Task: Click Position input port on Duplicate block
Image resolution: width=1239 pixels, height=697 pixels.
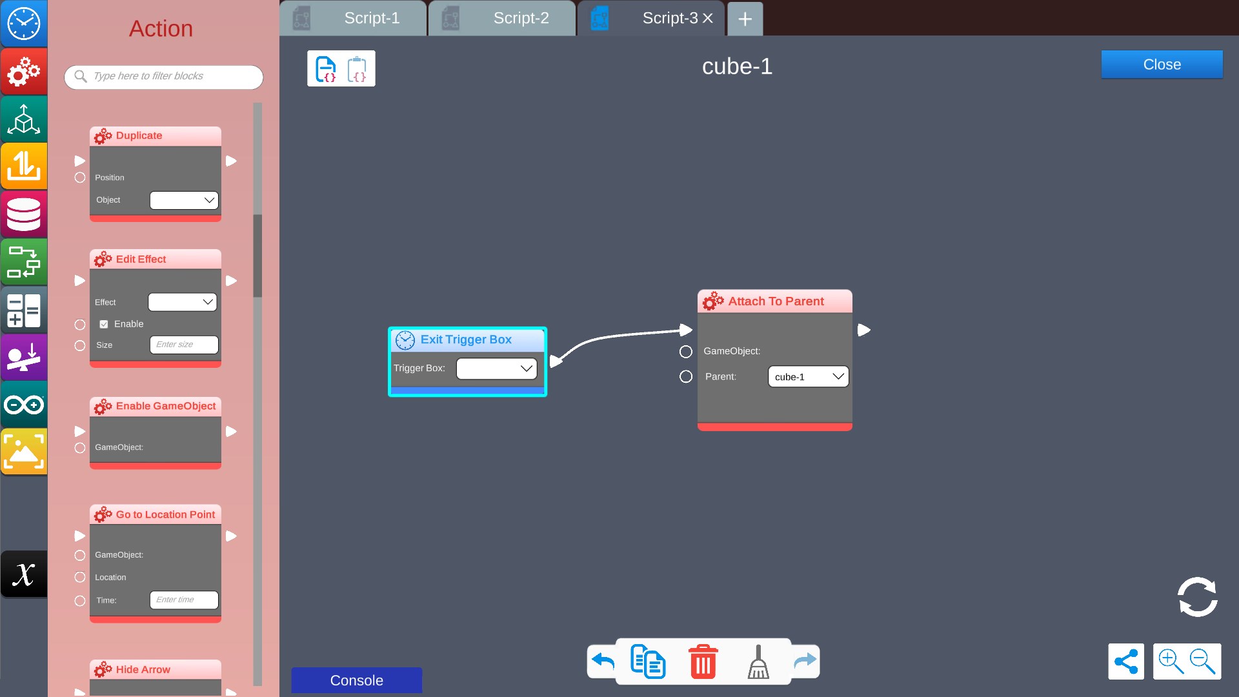Action: click(80, 177)
